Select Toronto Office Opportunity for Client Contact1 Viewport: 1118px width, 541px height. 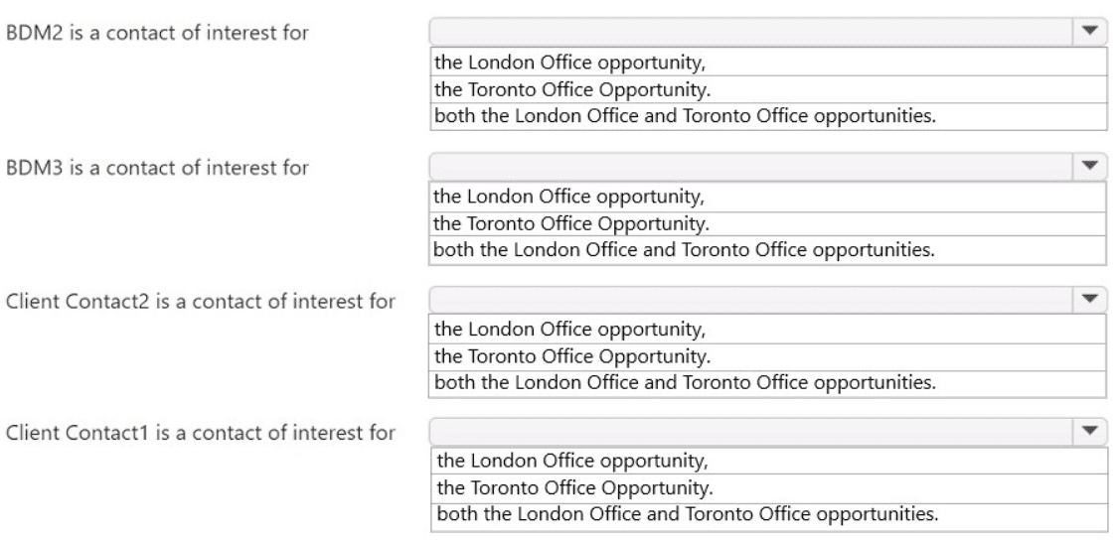768,488
